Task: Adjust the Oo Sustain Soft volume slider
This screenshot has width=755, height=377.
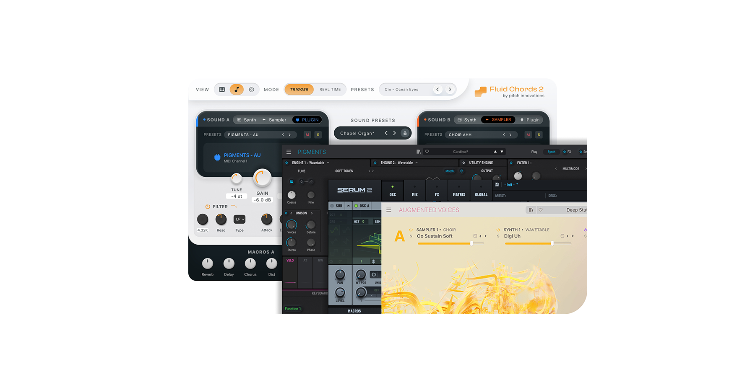Action: [450, 243]
